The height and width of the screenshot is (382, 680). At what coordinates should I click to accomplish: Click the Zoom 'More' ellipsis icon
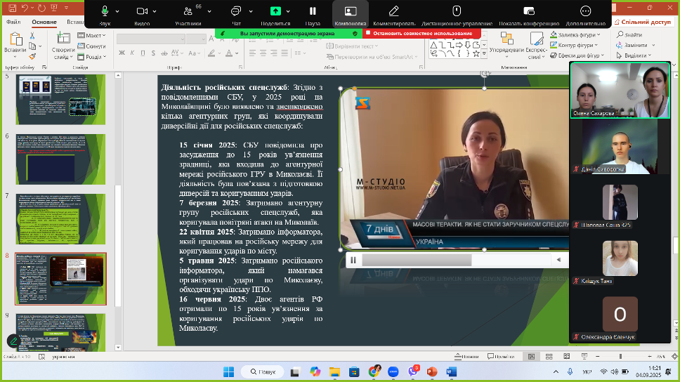[x=585, y=11]
